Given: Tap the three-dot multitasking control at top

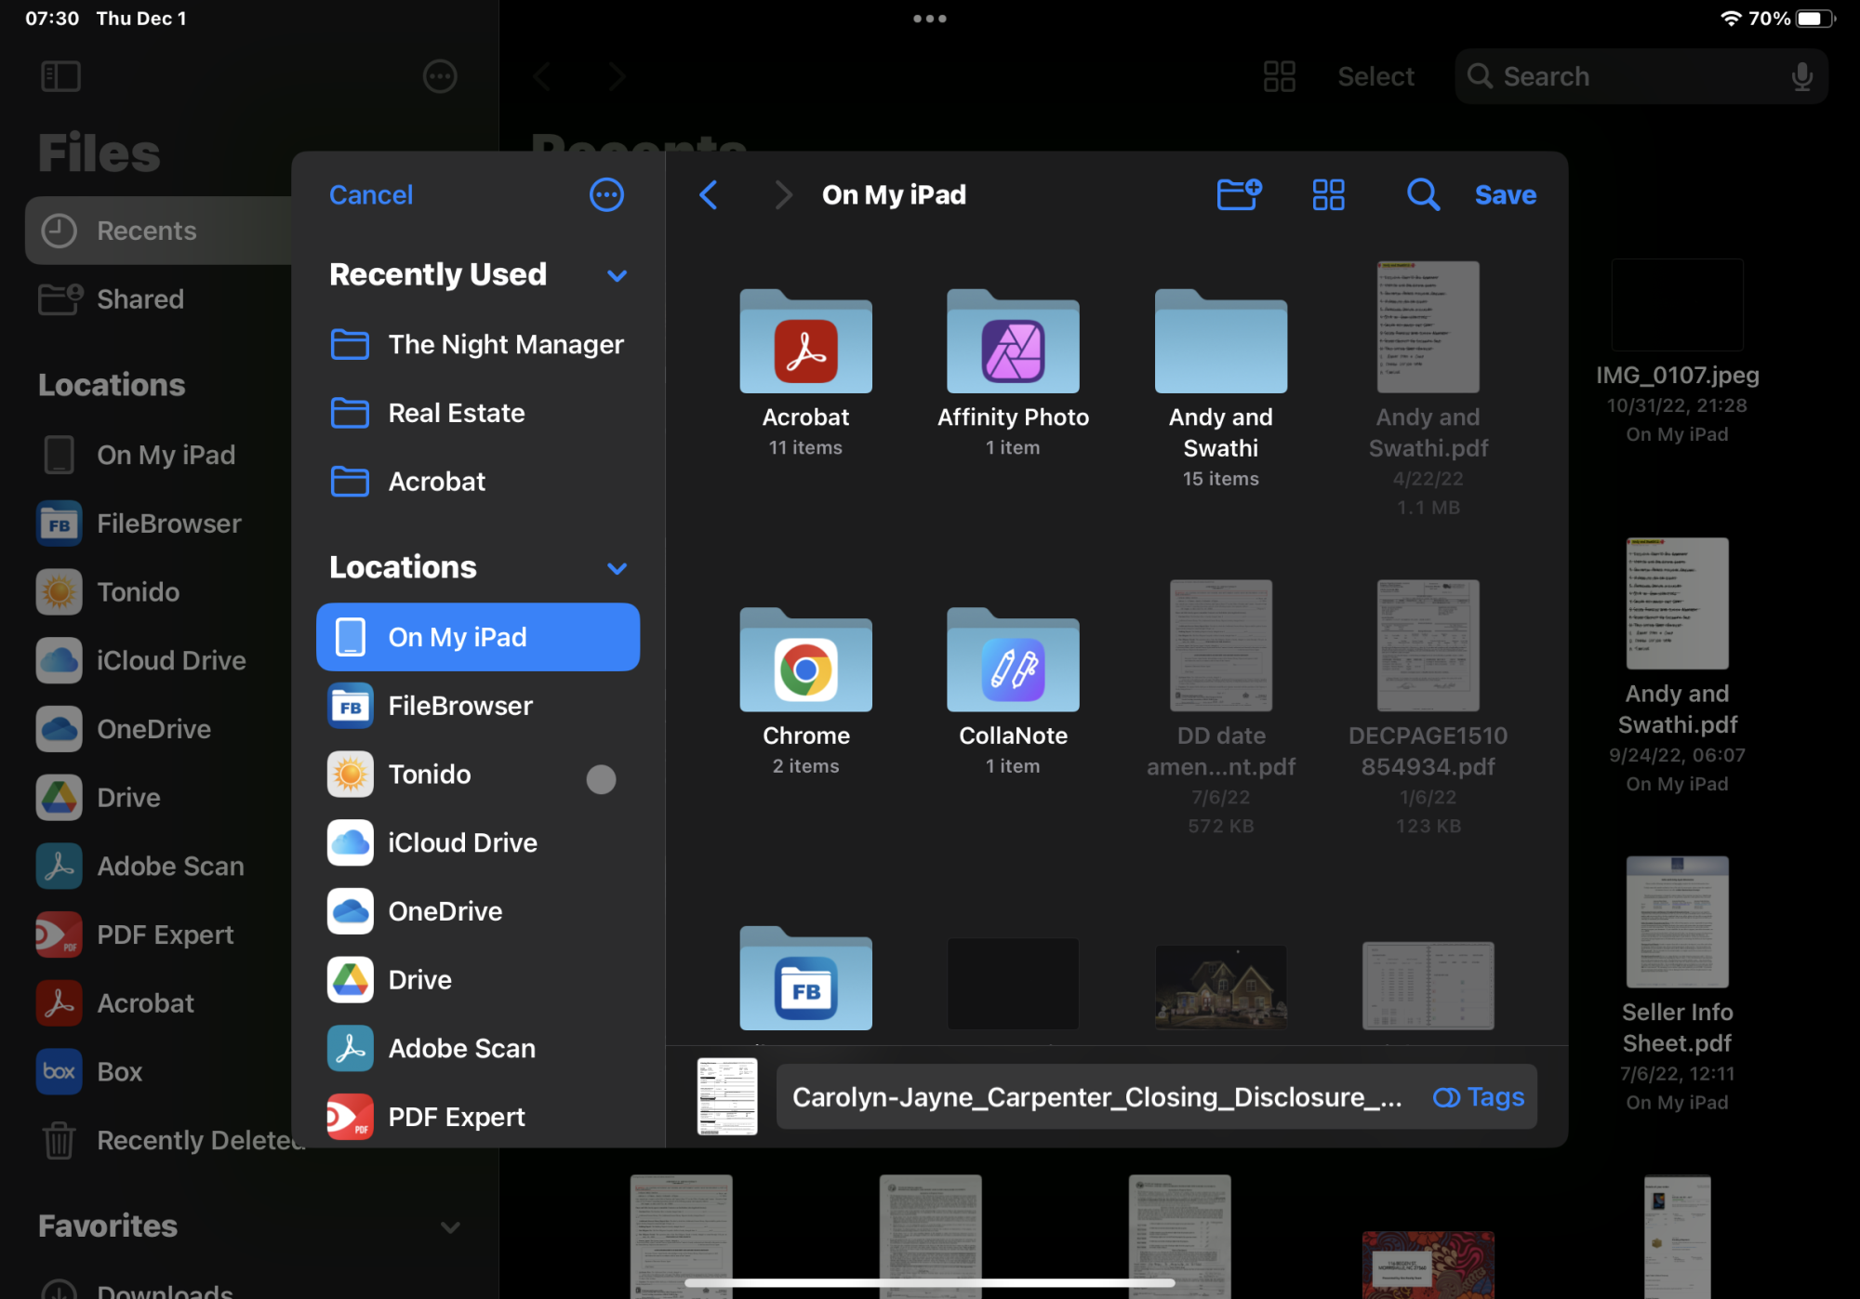Looking at the screenshot, I should click(x=929, y=19).
